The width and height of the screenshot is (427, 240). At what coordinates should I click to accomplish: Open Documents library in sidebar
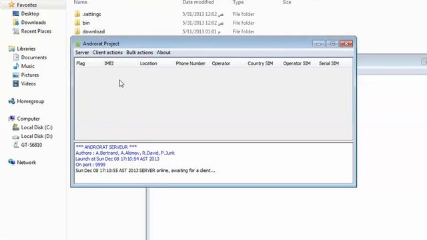tap(34, 57)
